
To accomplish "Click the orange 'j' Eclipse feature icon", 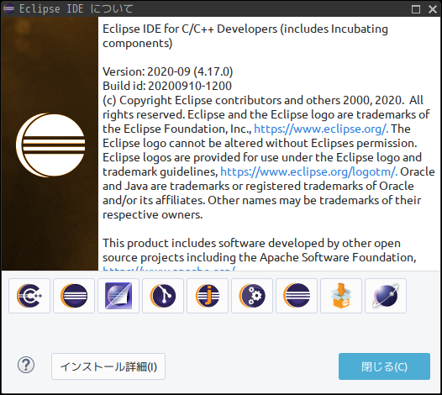I will [x=208, y=296].
